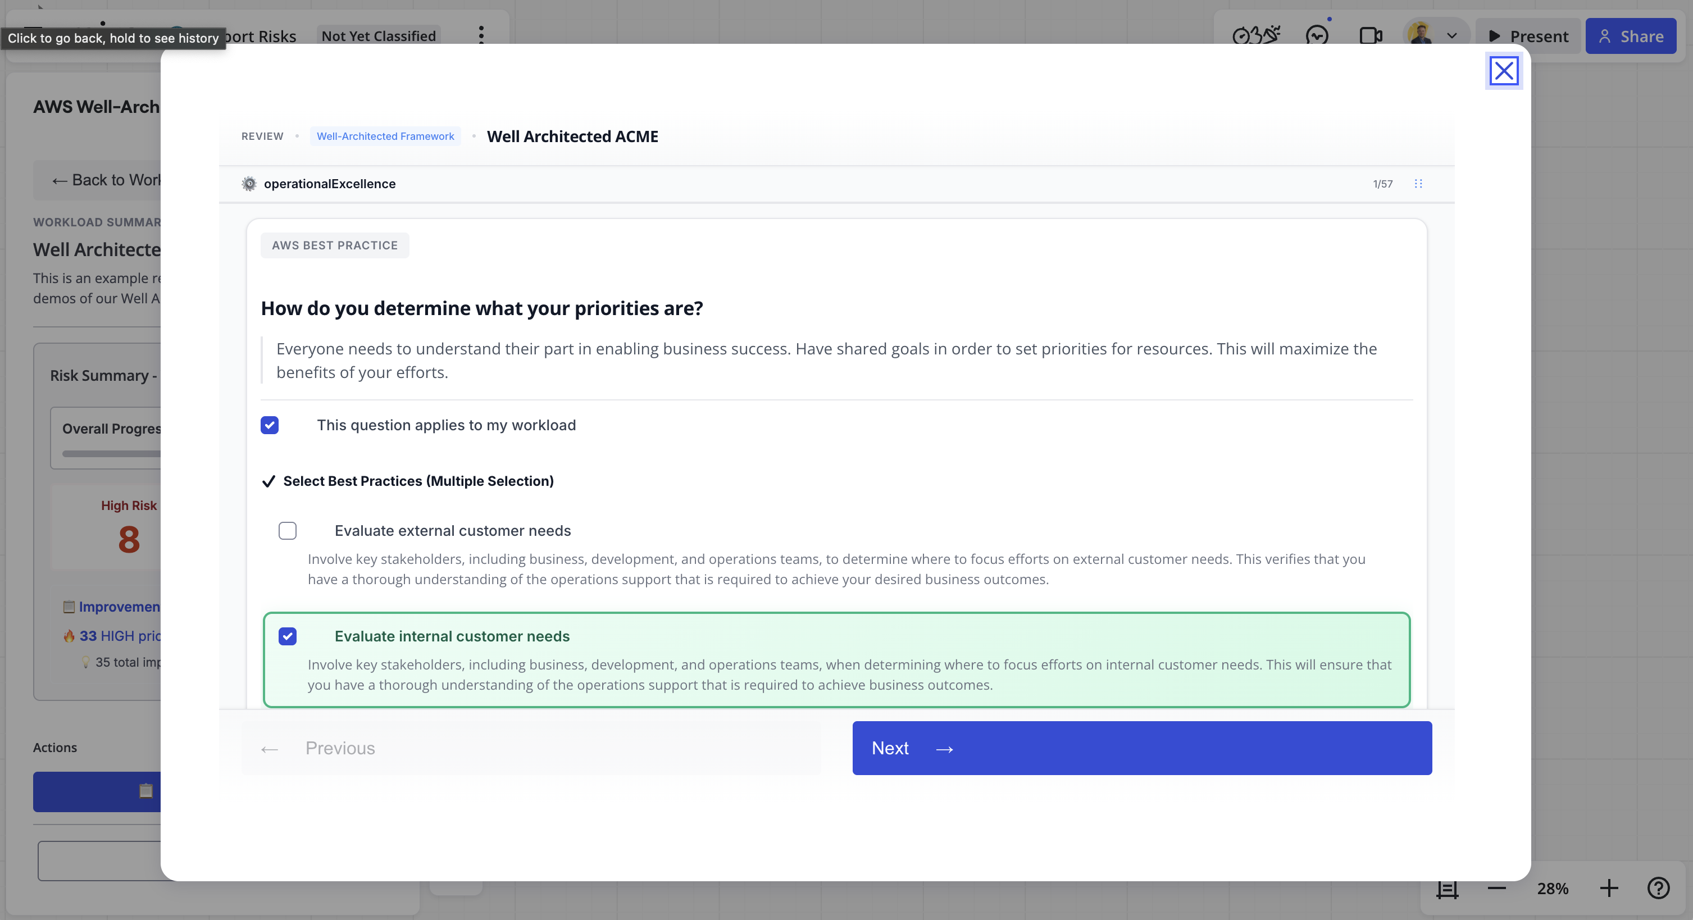Click the Share button
The height and width of the screenshot is (920, 1693).
tap(1631, 36)
